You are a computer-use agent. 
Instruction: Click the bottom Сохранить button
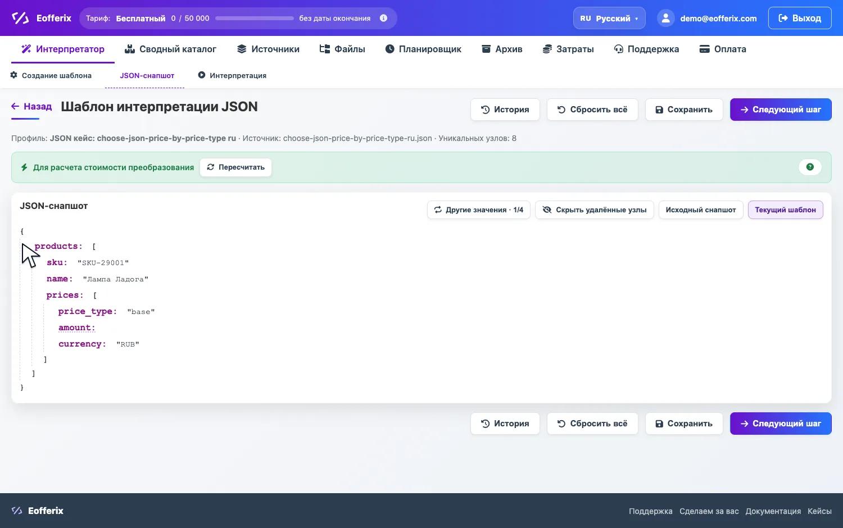point(683,424)
